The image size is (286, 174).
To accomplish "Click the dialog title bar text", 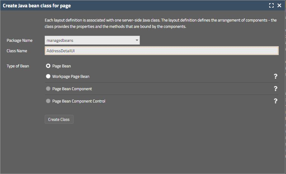I will 37,5.
